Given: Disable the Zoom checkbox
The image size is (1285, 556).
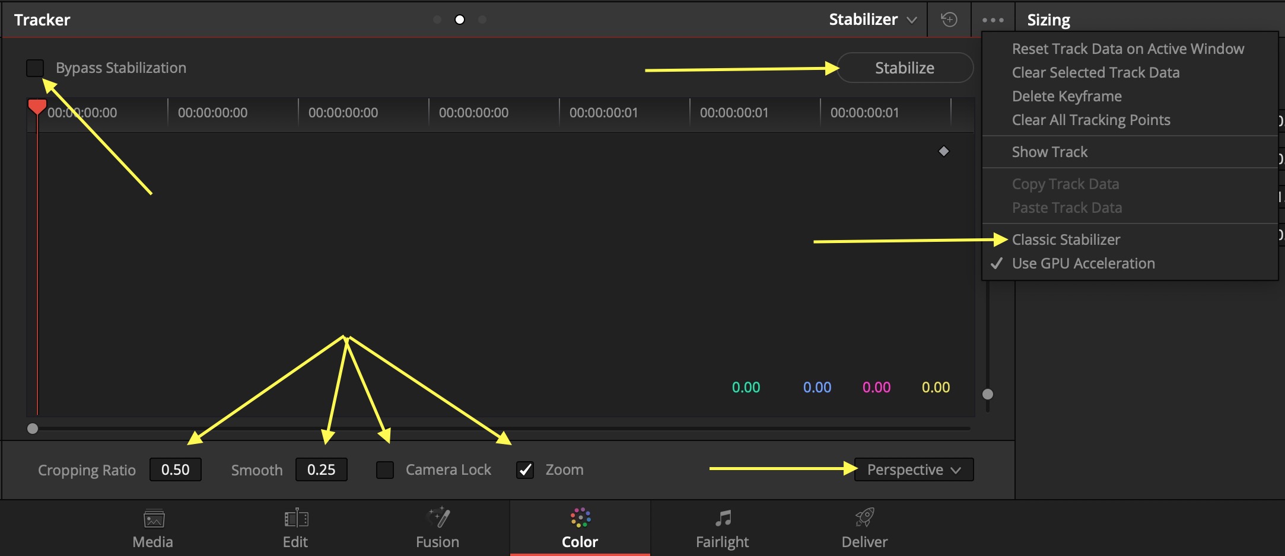Looking at the screenshot, I should pyautogui.click(x=524, y=469).
